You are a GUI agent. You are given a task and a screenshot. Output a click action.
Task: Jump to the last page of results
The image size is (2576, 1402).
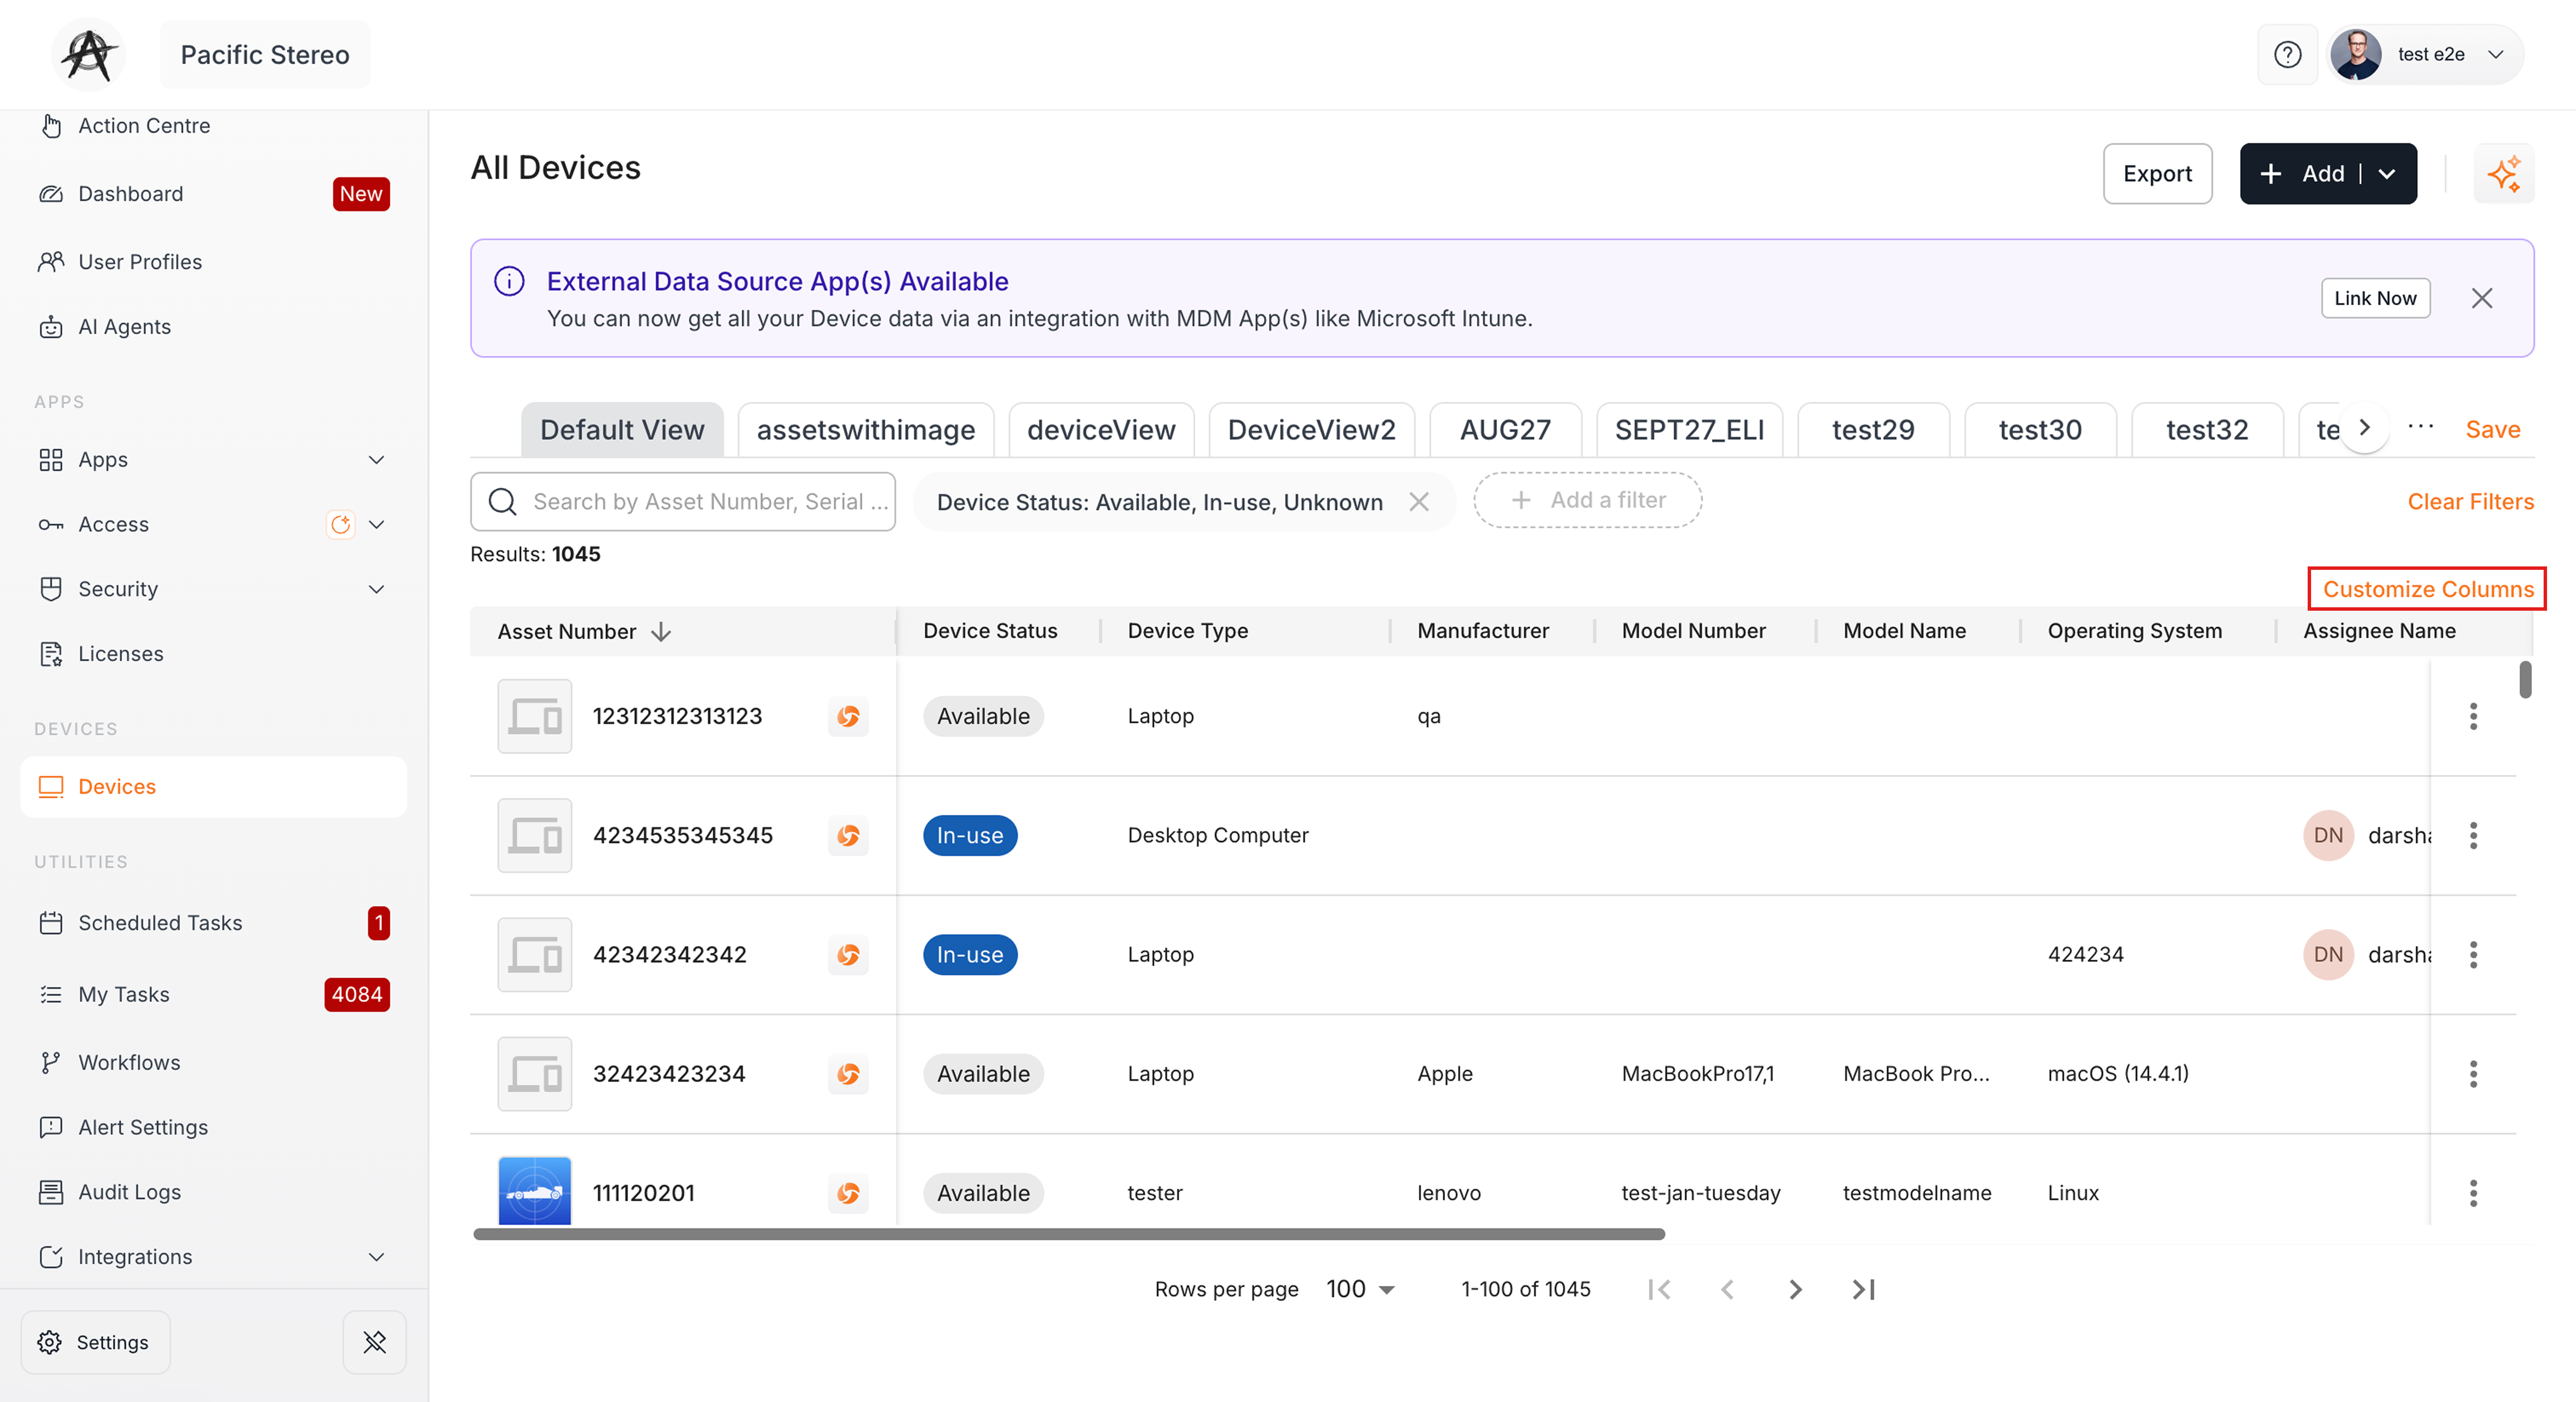pos(1863,1289)
